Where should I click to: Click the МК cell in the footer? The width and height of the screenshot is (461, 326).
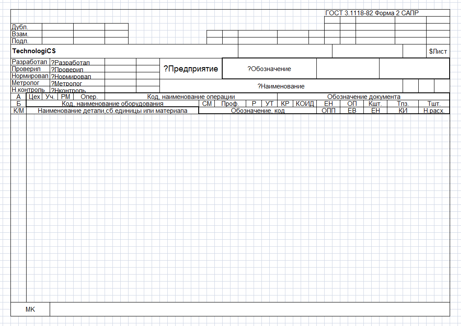[30, 309]
